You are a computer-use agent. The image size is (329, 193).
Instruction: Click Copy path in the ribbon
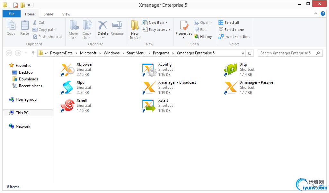click(44, 30)
